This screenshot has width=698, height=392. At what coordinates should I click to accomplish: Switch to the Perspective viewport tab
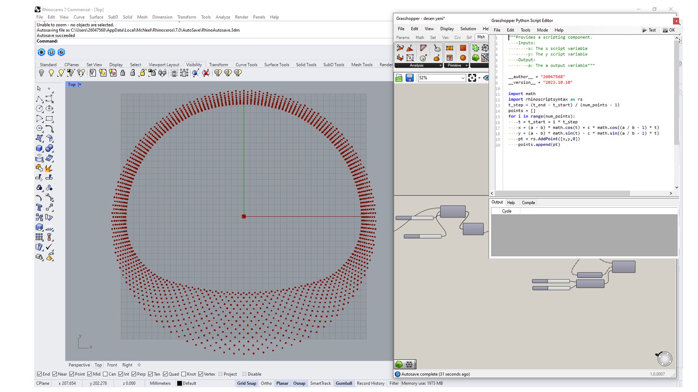(79, 365)
